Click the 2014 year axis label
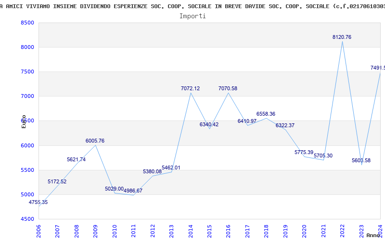Screen dimensions: 385x240 pyautogui.click(x=190, y=230)
